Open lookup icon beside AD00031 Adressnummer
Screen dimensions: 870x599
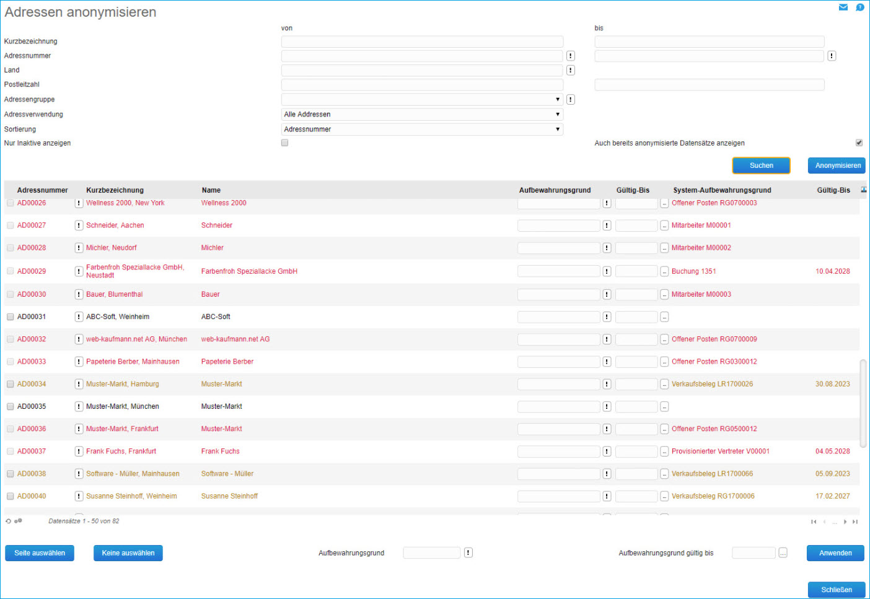click(x=79, y=317)
